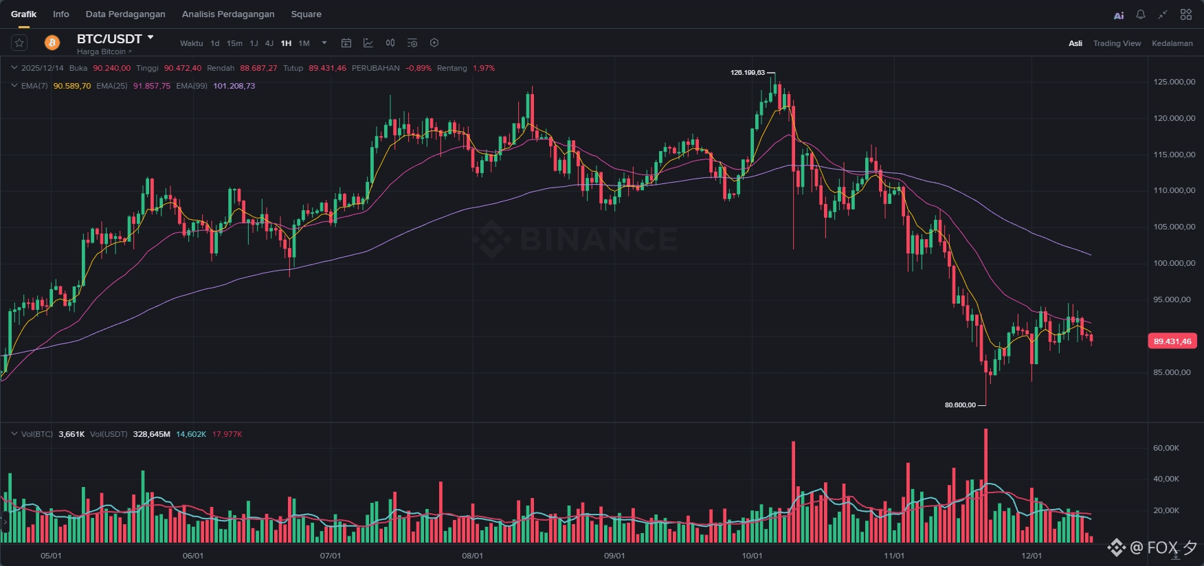Collapse the EMA indicator legend row
This screenshot has width=1204, height=566.
(14, 86)
